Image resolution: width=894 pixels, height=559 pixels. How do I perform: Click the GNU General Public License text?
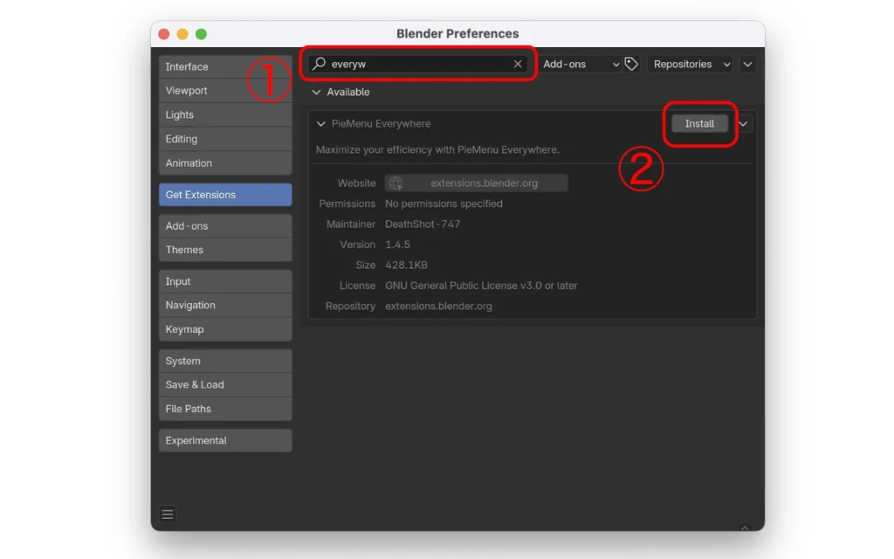pos(481,286)
